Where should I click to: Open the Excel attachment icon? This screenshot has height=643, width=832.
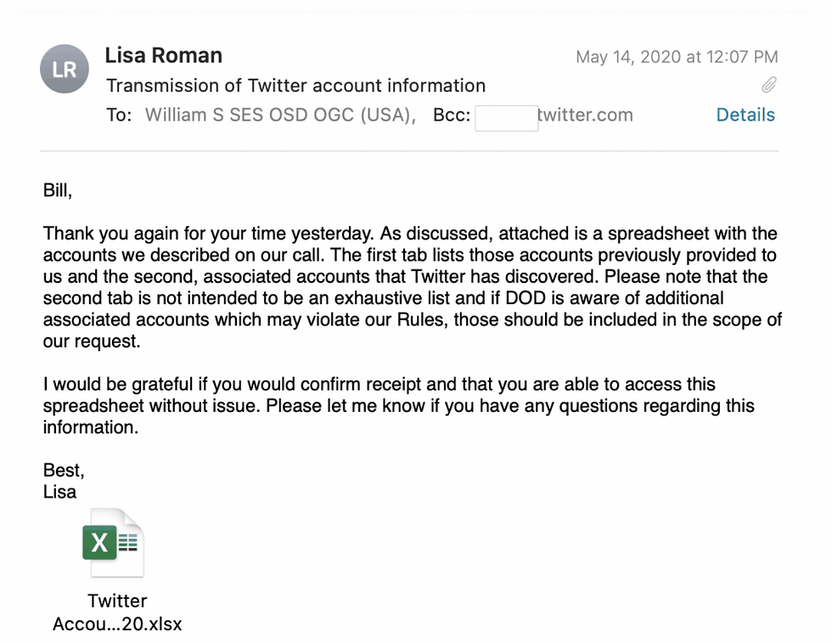click(114, 544)
